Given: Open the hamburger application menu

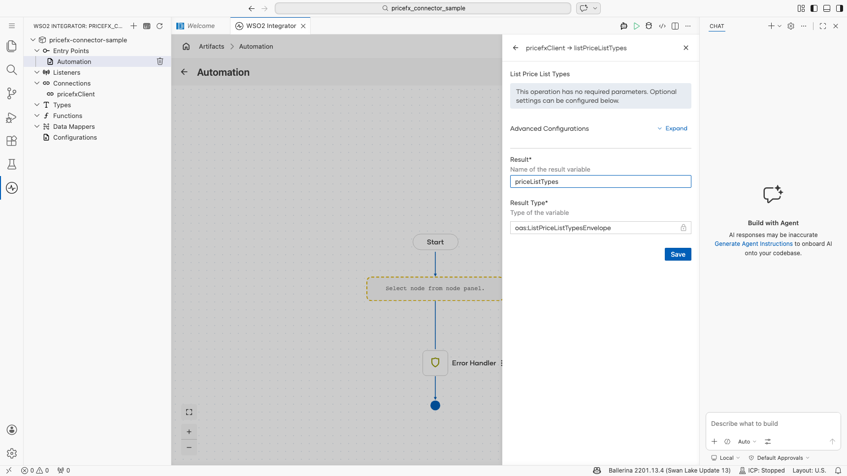Looking at the screenshot, I should pos(12,26).
